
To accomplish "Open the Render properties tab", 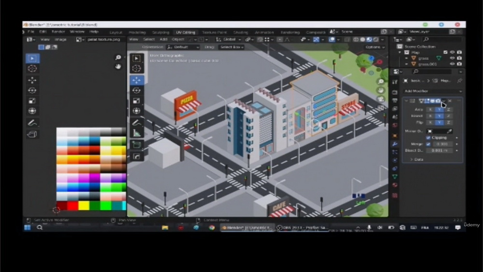I will pyautogui.click(x=395, y=92).
